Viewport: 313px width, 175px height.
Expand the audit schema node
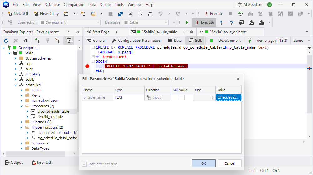point(16,69)
